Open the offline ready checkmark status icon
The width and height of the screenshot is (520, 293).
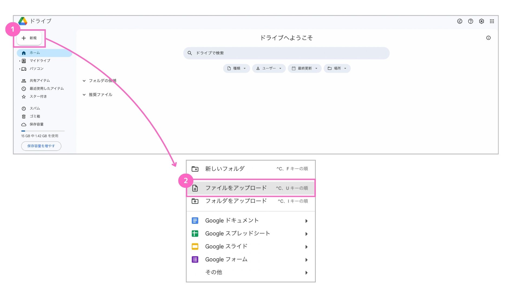coord(460,21)
